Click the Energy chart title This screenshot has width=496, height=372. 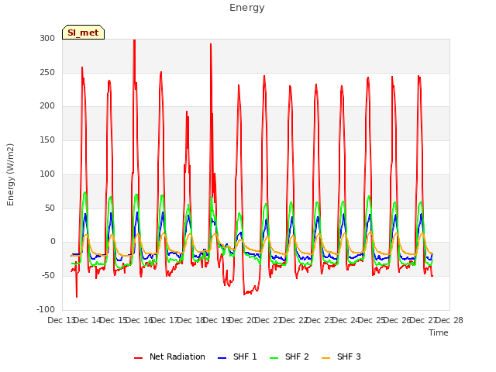coord(247,8)
